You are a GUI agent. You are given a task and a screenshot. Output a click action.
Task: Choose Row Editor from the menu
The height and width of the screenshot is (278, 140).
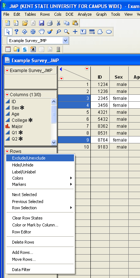click(40, 232)
